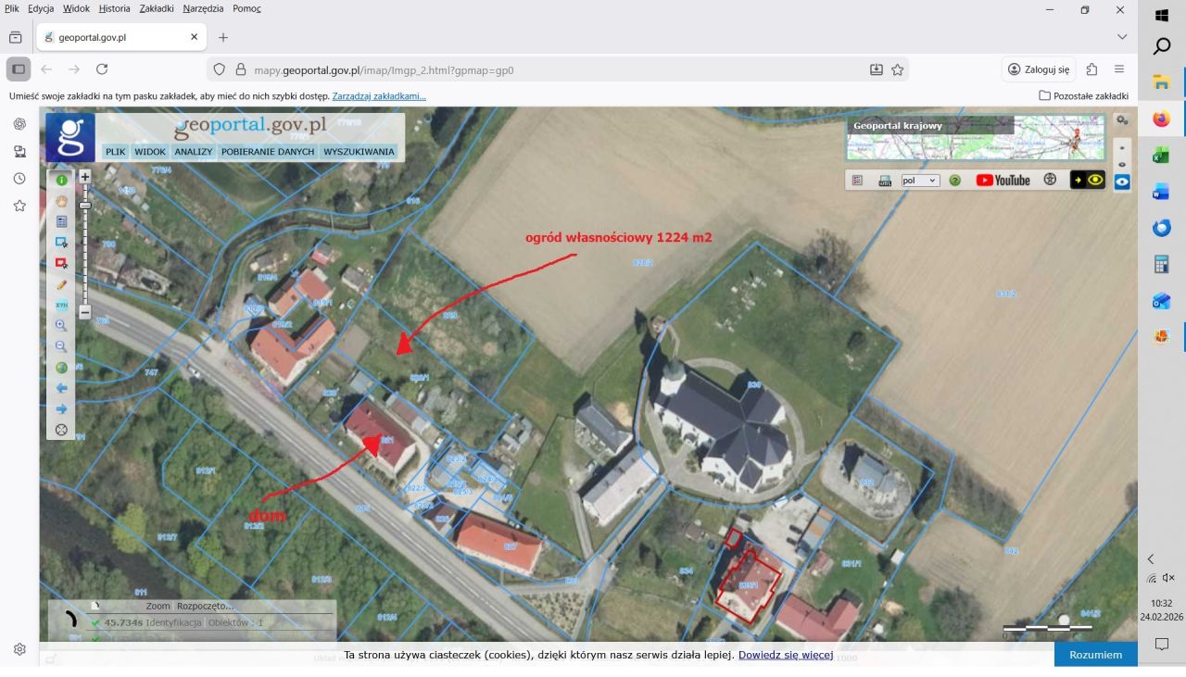The image size is (1186, 677).
Task: Open the Historia browser menu
Action: tap(115, 8)
